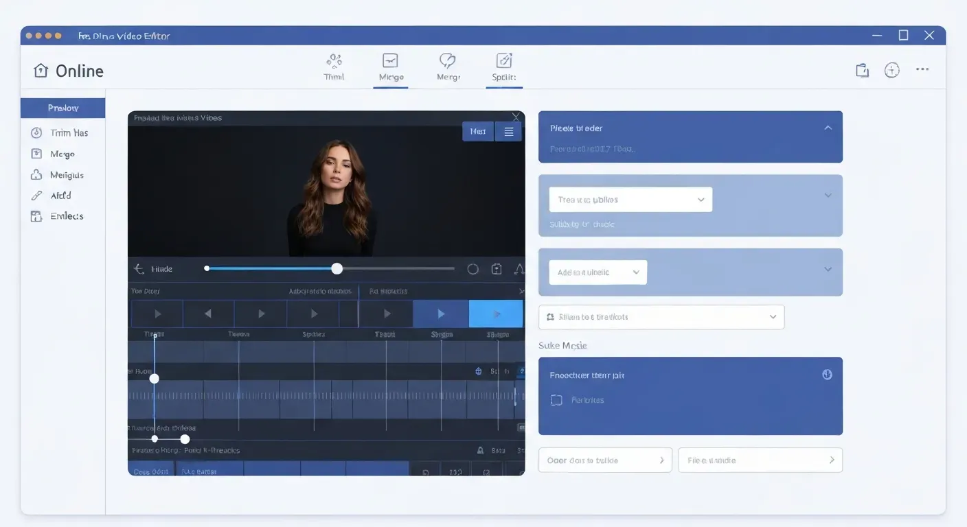Select the Trim tool in the top toolbar

[334, 67]
